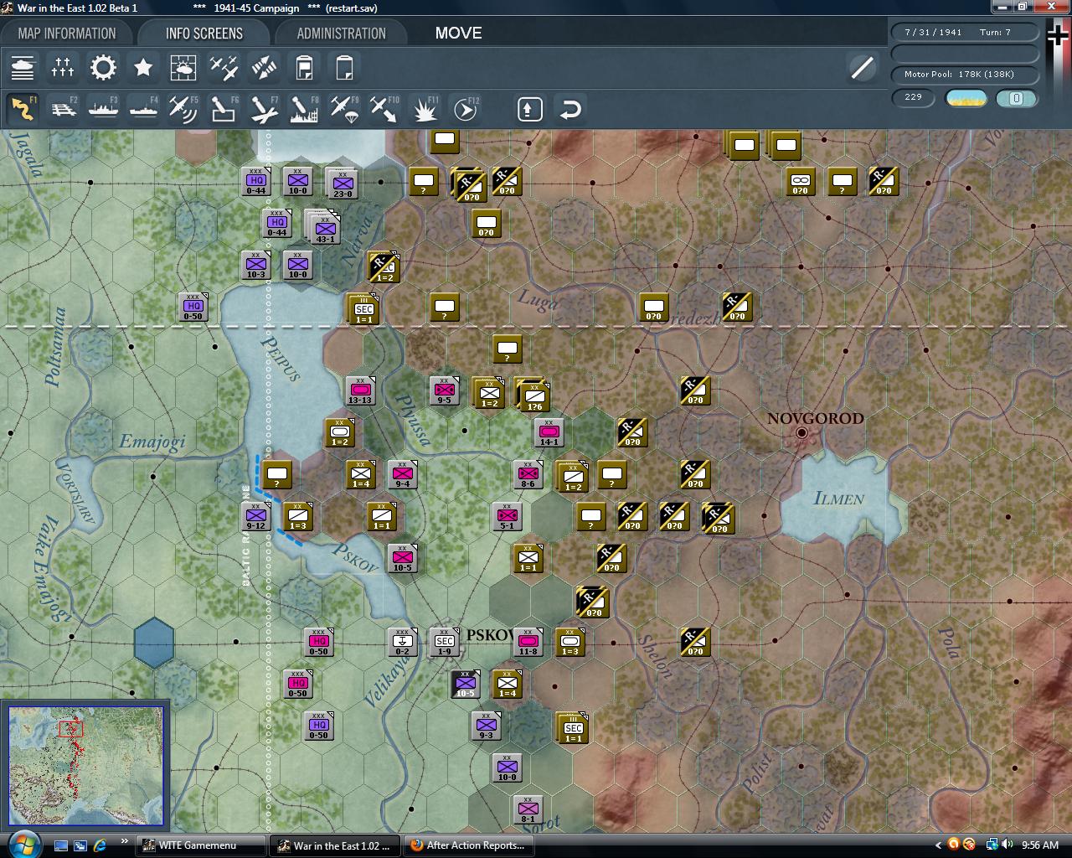Select F3 naval transport mode
This screenshot has width=1072, height=858.
[103, 109]
